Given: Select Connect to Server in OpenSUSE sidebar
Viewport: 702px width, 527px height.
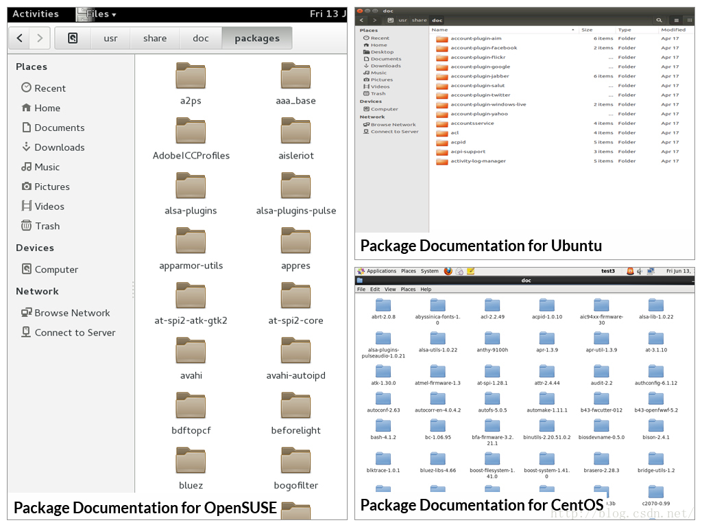Looking at the screenshot, I should [68, 333].
